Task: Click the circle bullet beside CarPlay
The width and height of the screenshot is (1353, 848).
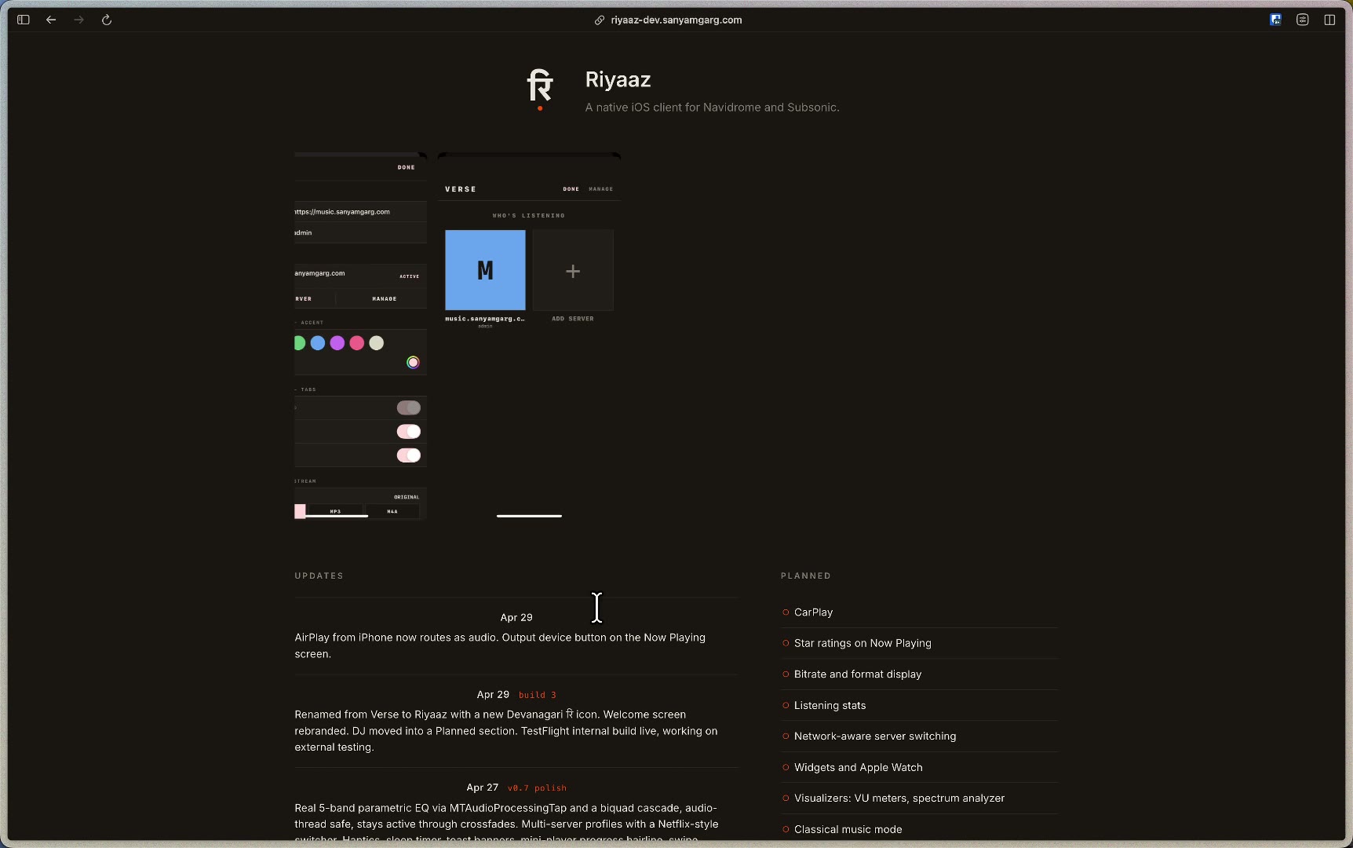Action: click(x=786, y=612)
